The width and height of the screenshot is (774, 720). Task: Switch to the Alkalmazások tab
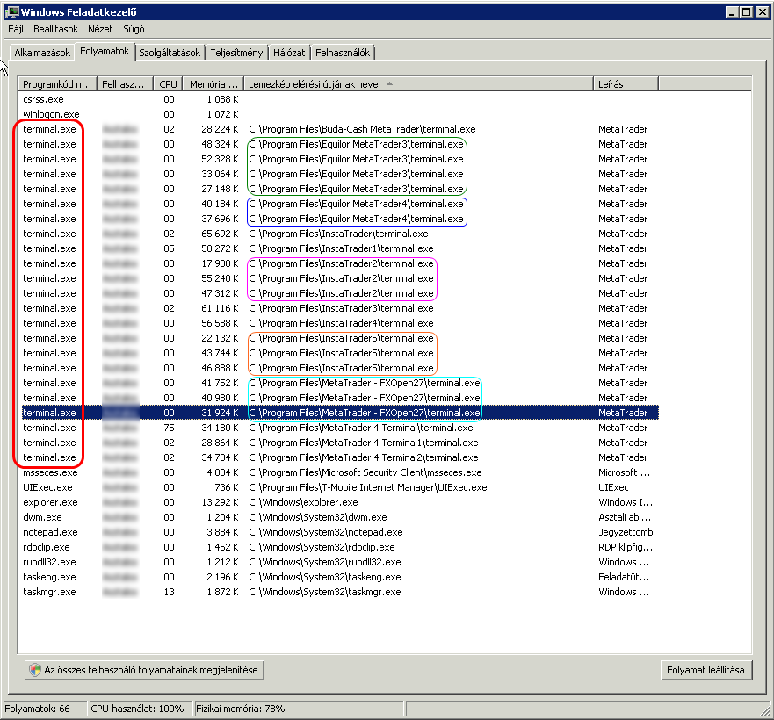point(42,53)
